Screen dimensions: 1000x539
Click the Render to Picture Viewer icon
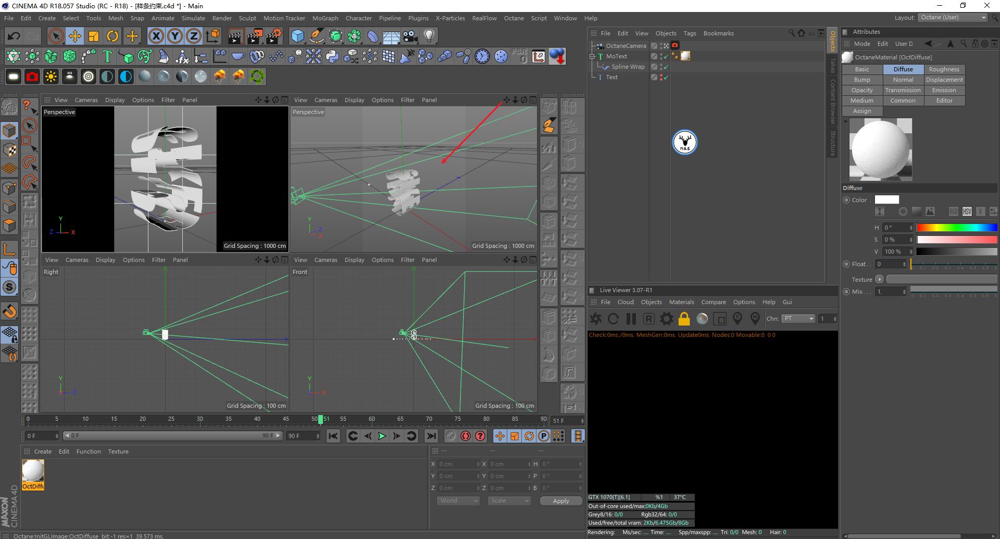coord(255,36)
